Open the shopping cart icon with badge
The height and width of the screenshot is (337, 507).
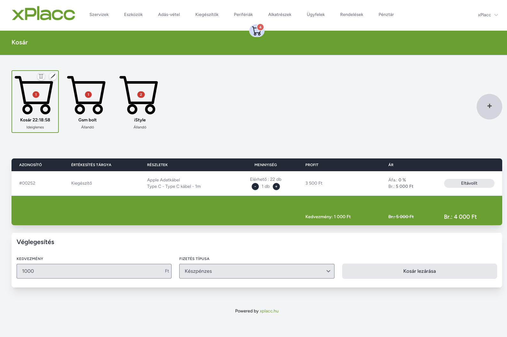pos(257,30)
